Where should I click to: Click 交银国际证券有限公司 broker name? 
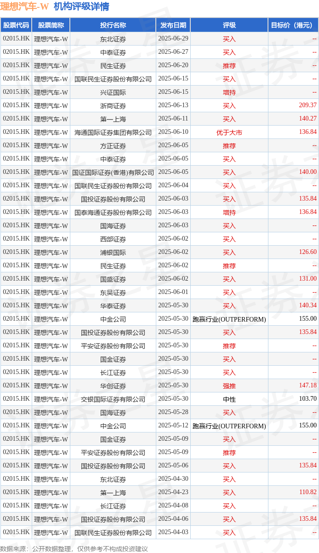point(113,399)
